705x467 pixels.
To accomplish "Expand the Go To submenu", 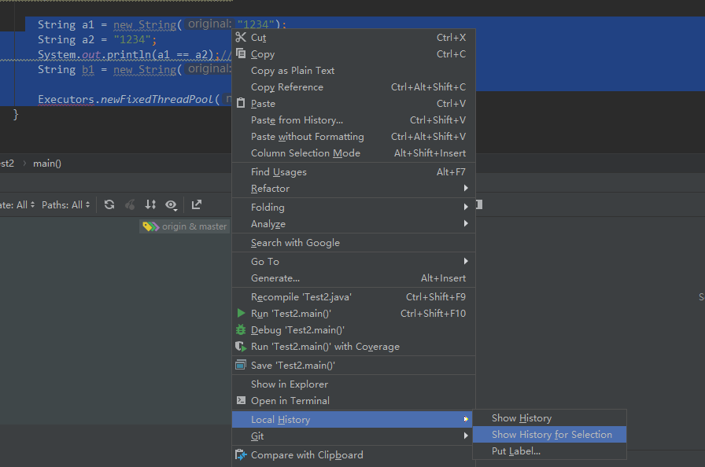I will click(353, 261).
